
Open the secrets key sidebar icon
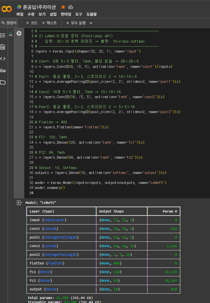point(3,71)
